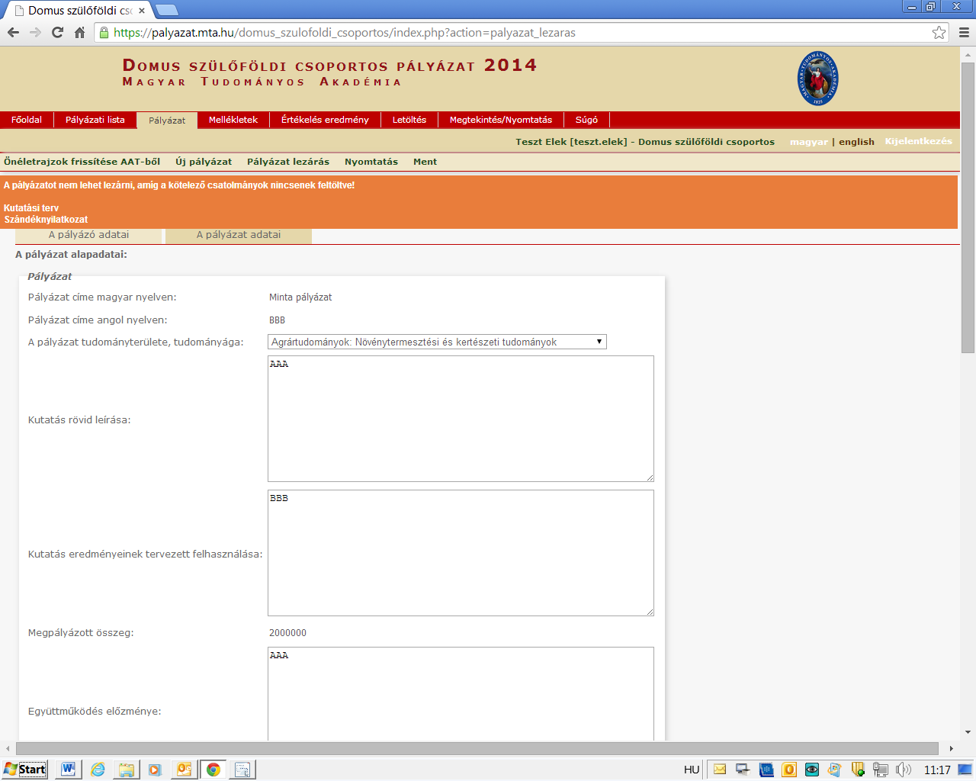Click the orange O tray icon

789,770
